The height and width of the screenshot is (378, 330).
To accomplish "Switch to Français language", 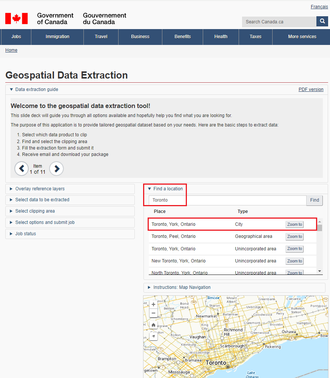I will click(319, 7).
